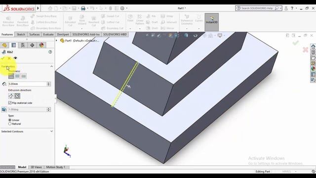The height and width of the screenshot is (178, 316).
Task: Open view settings monitor icon
Action: point(220,36)
